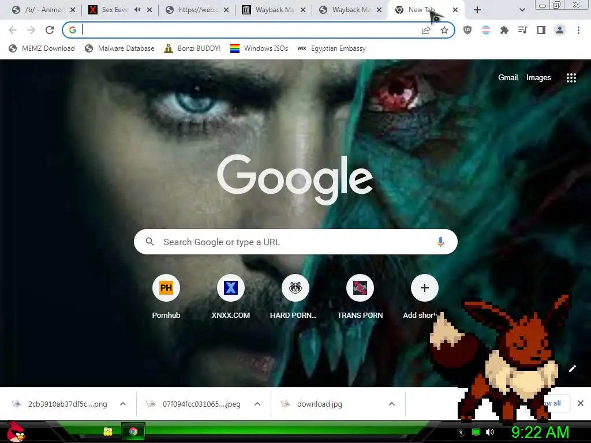Screen dimensions: 591x443
Task: Open the profile avatar menu
Action: 560,30
